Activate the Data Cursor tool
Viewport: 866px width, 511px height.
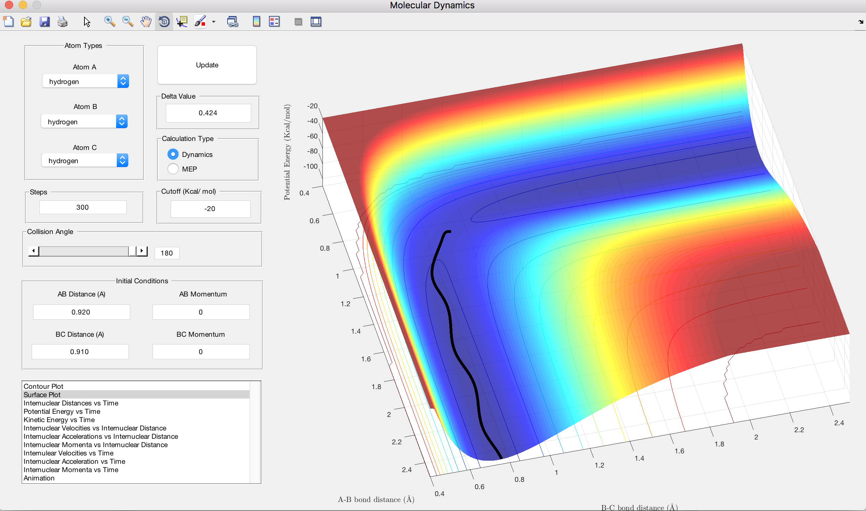click(x=182, y=22)
